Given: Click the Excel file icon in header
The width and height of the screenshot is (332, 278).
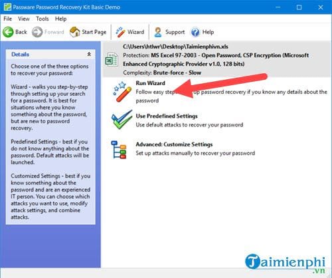Looking at the screenshot, I should (112, 59).
